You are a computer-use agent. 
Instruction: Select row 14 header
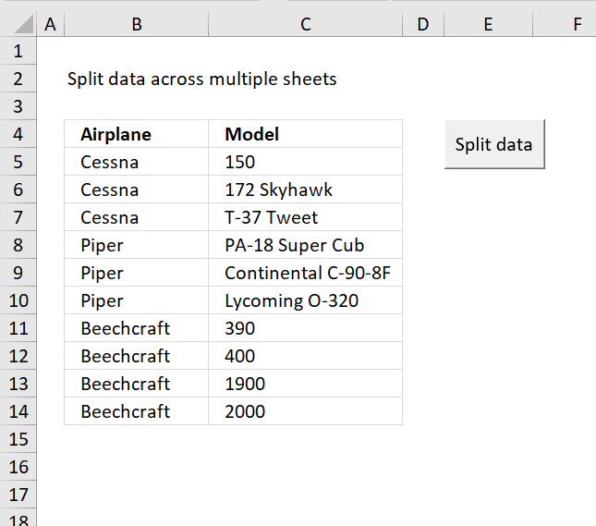point(18,412)
